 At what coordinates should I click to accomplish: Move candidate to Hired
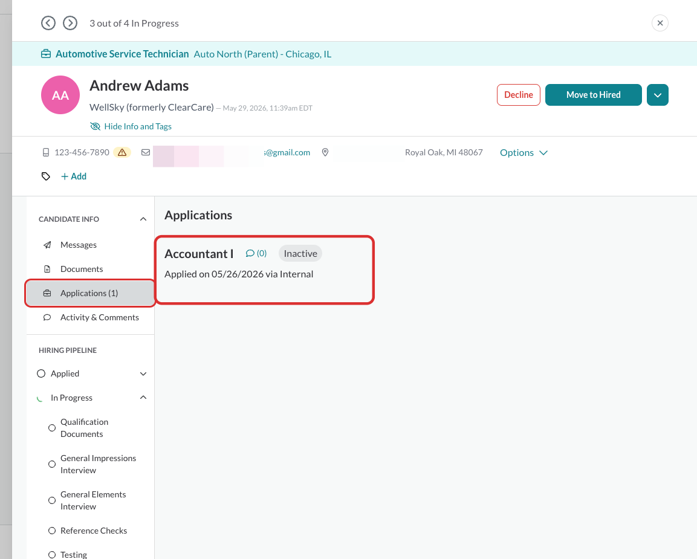pyautogui.click(x=594, y=95)
